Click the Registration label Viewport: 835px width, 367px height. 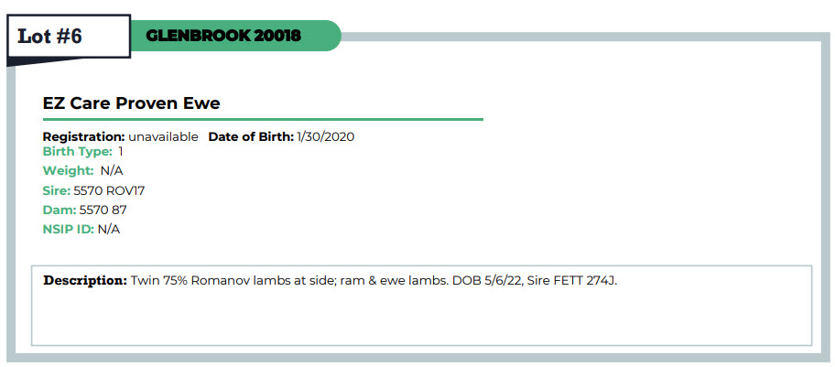tap(83, 136)
